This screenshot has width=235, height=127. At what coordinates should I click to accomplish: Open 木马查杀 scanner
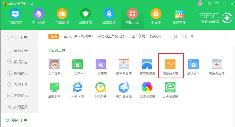point(38,16)
